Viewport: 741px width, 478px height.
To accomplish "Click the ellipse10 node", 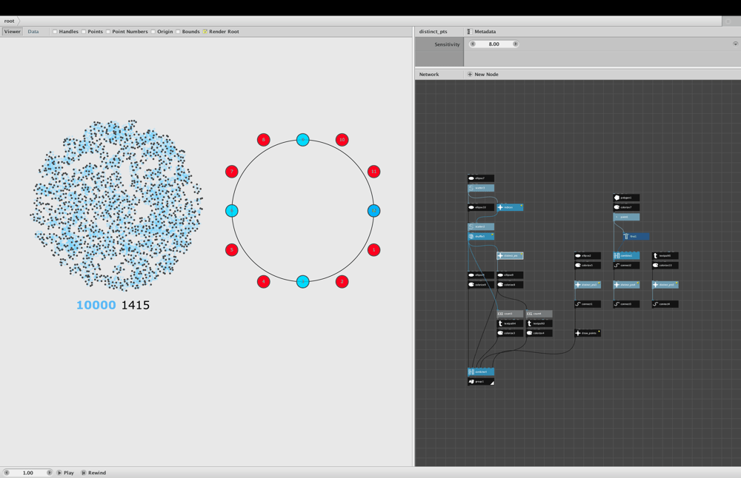I will tap(481, 207).
